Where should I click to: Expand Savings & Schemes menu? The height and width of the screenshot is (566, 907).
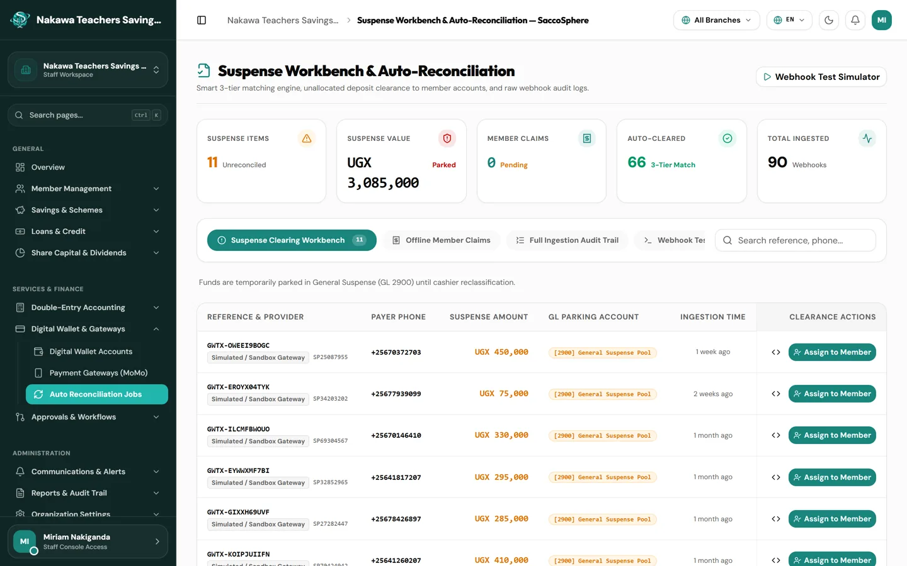[x=88, y=210]
